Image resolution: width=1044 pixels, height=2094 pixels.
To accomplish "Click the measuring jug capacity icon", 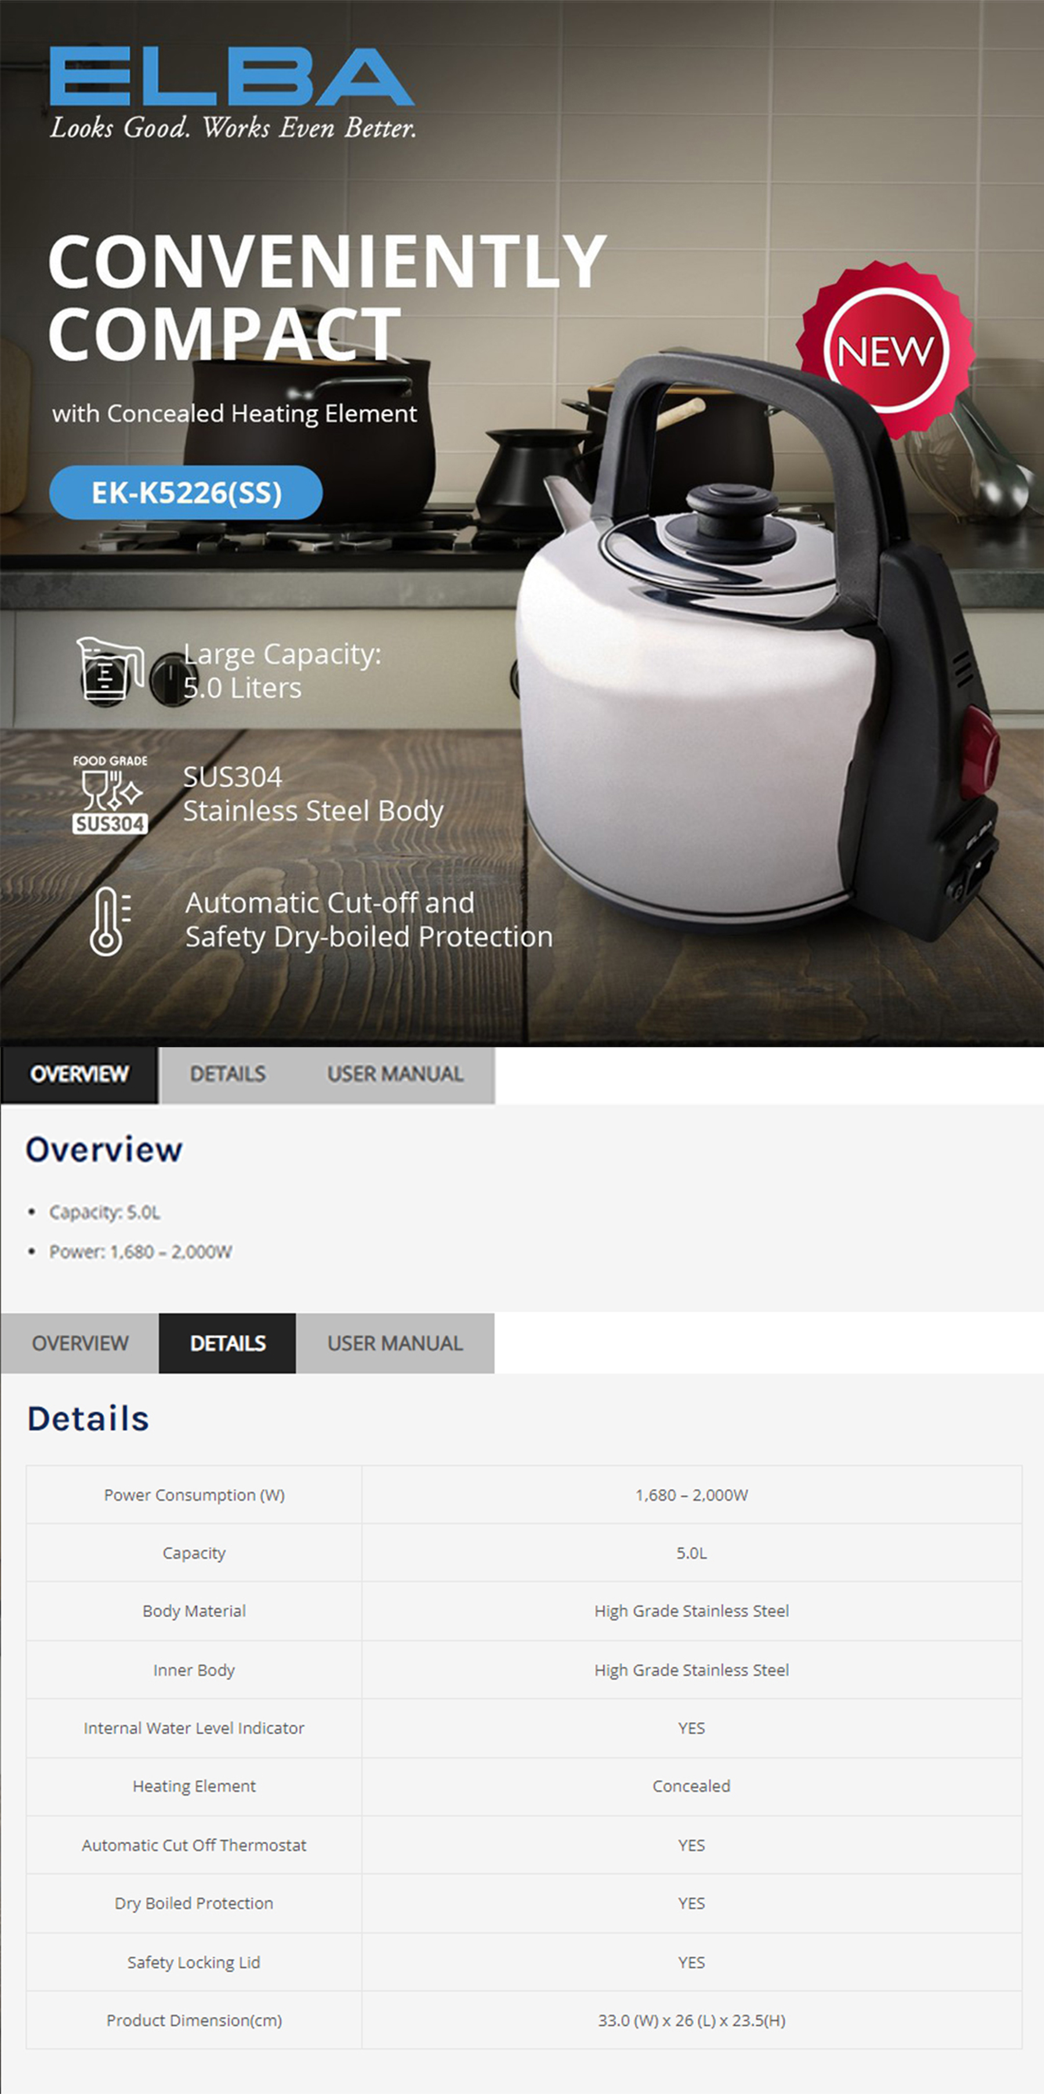I will [x=110, y=670].
